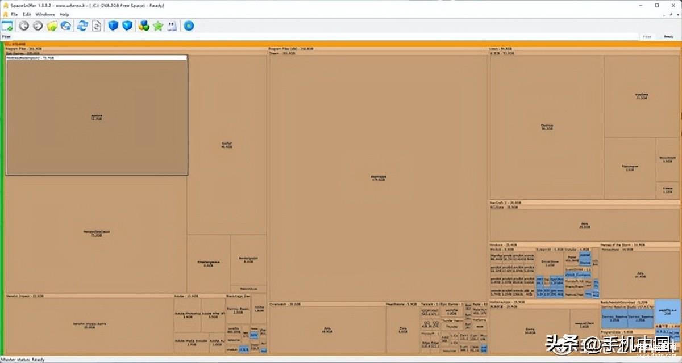Select the Genshin Impact folder header
This screenshot has width=682, height=363.
click(x=89, y=296)
